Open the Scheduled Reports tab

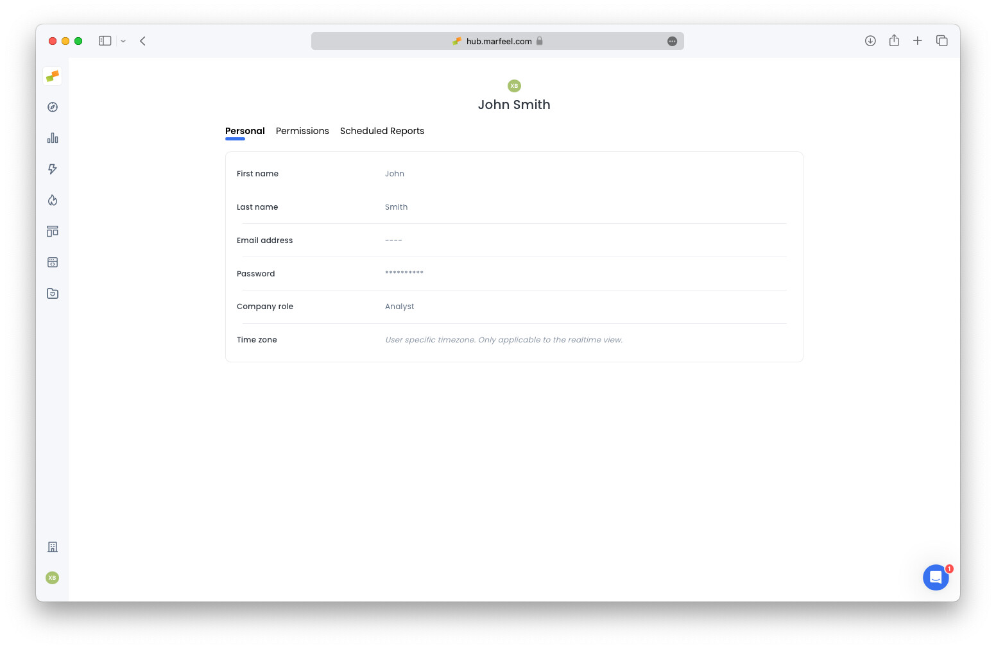382,131
